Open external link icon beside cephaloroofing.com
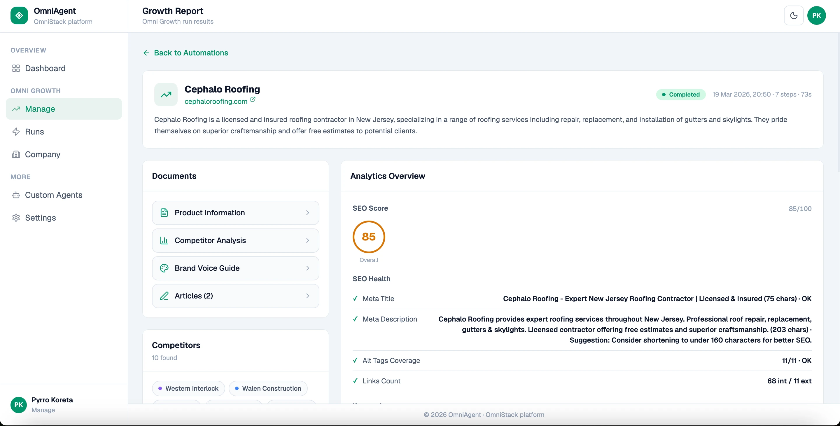Screen dimensions: 840x426 (x=253, y=99)
